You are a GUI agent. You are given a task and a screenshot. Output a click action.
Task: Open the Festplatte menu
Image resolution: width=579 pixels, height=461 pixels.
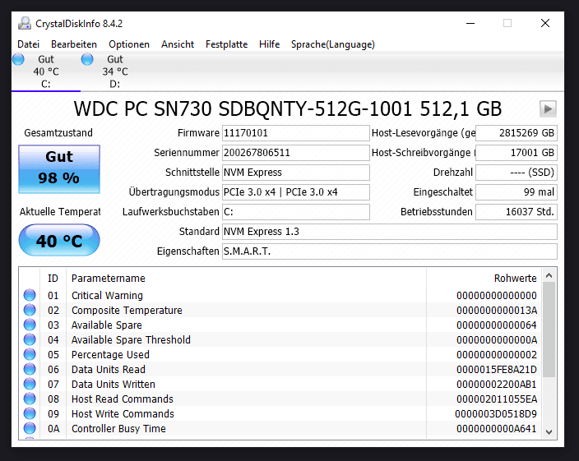click(x=226, y=44)
